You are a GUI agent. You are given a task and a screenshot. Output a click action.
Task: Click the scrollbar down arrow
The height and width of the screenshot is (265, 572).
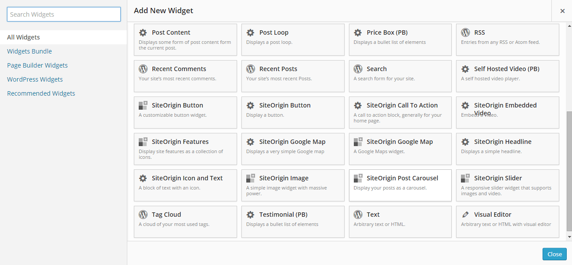click(569, 237)
